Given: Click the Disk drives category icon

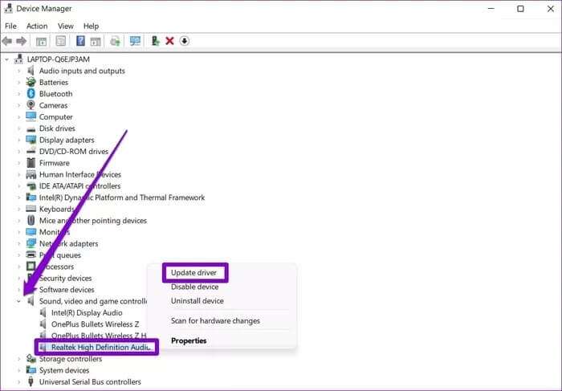Looking at the screenshot, I should point(31,129).
